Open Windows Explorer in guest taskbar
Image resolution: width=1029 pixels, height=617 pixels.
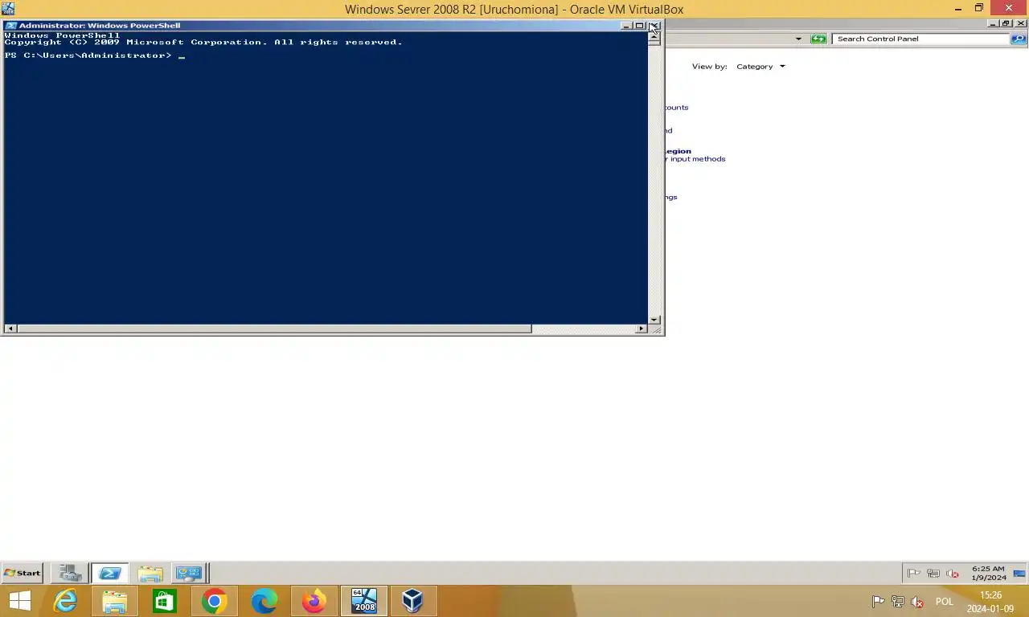pos(150,573)
